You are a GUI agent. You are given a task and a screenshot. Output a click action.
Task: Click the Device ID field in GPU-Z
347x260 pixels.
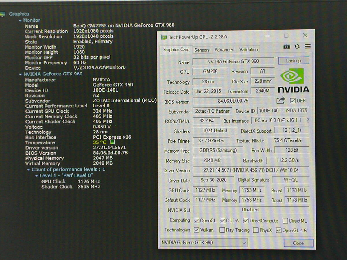pos(283,110)
